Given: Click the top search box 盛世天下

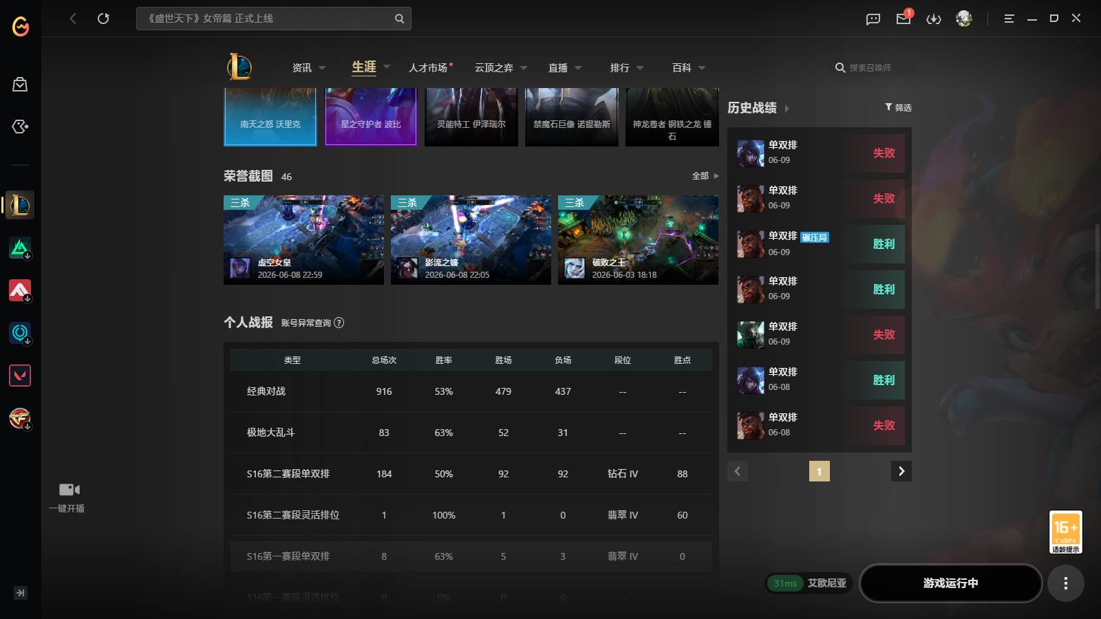Looking at the screenshot, I should coord(274,19).
